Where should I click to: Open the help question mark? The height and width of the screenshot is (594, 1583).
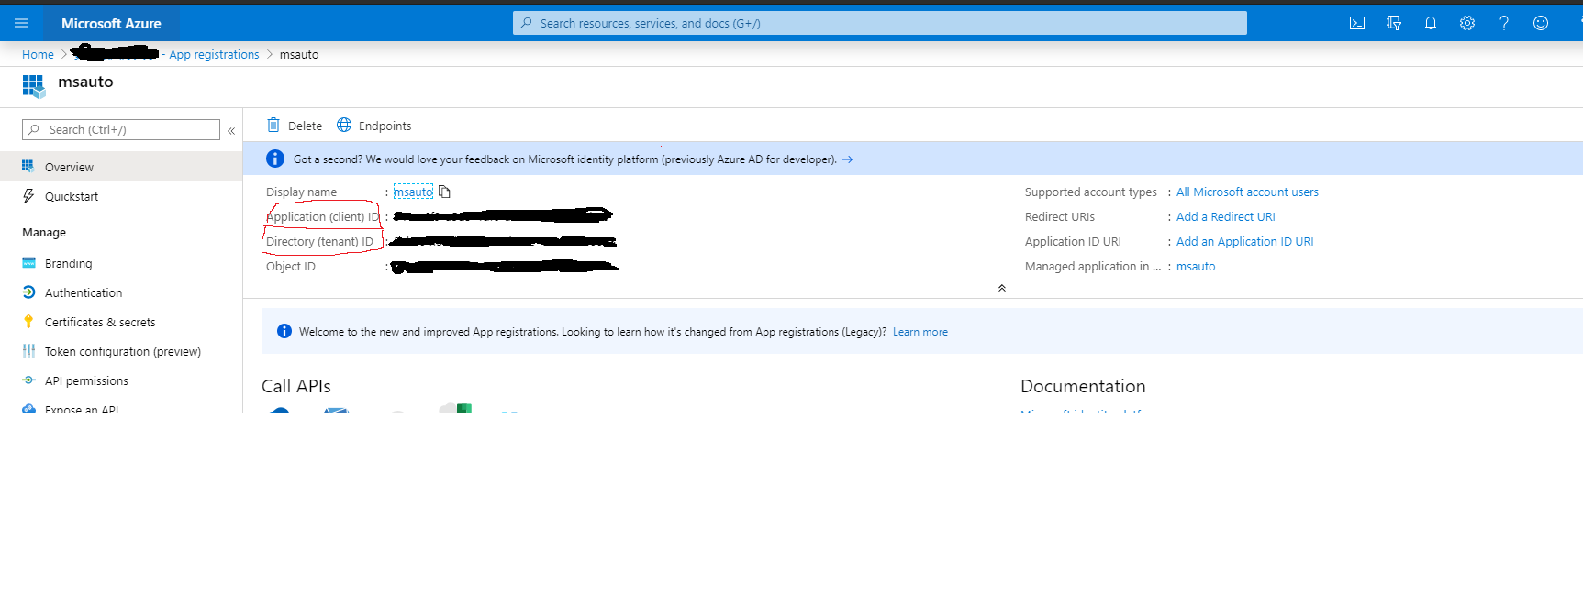click(1504, 23)
